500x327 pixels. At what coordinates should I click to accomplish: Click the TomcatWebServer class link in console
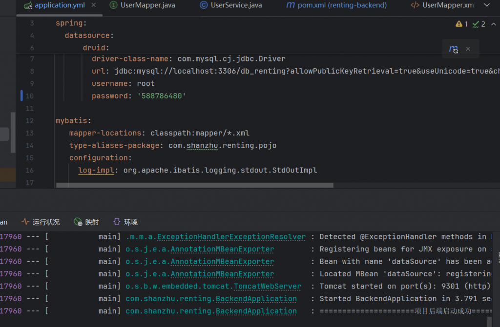click(267, 286)
